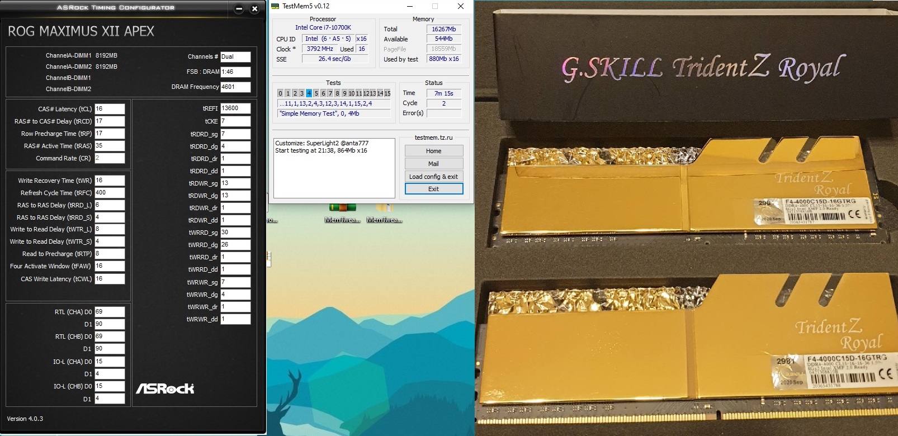Screen dimensions: 898x436
Task: Click the Cycle status field
Action: tap(444, 103)
